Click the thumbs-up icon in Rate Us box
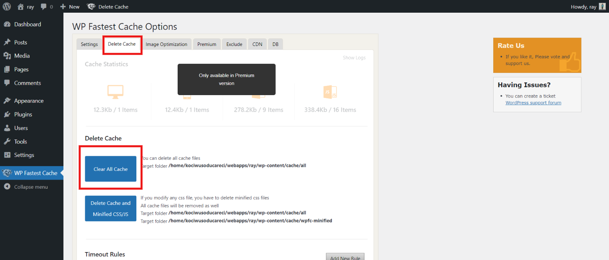This screenshot has height=260, width=609. [570, 62]
